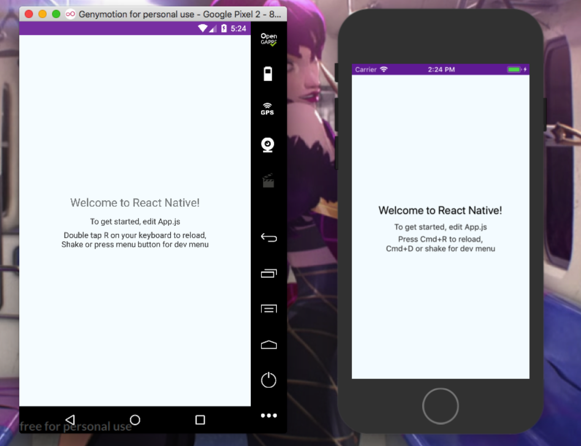This screenshot has width=581, height=446.
Task: Show more Genymotion options with the three dots
Action: pyautogui.click(x=269, y=415)
